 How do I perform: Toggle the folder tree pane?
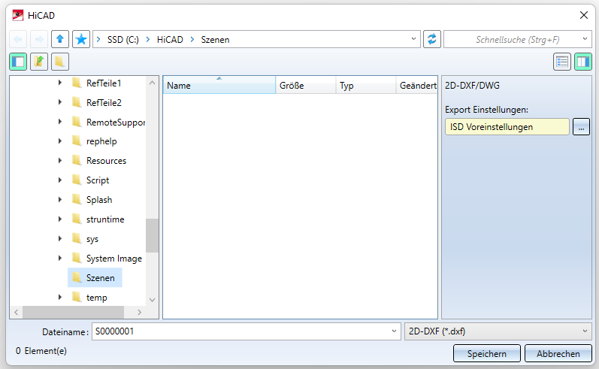[x=18, y=62]
